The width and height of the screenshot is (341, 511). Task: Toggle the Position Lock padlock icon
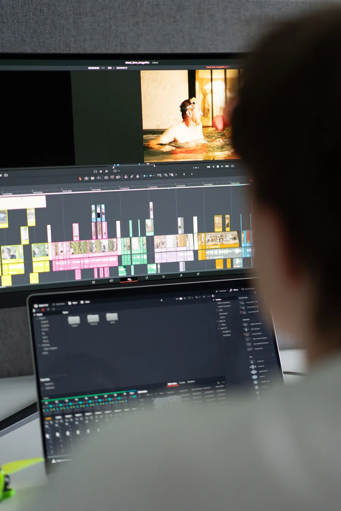coord(138,176)
